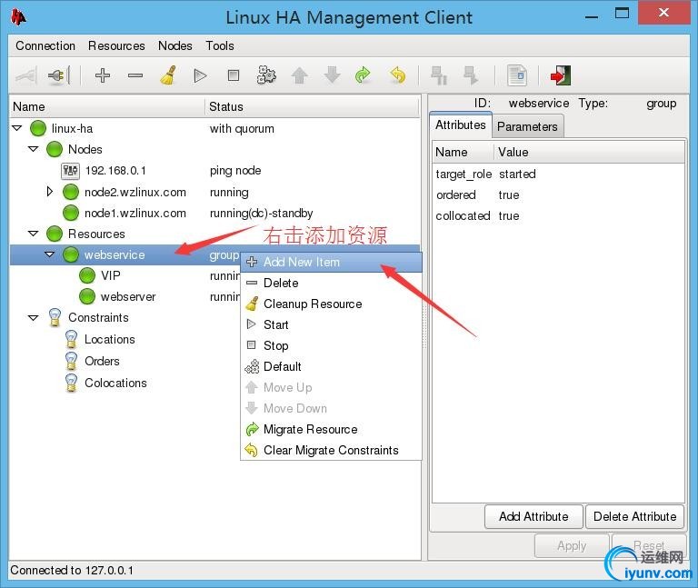698x588 pixels.
Task: Open the Connection menu
Action: point(45,45)
